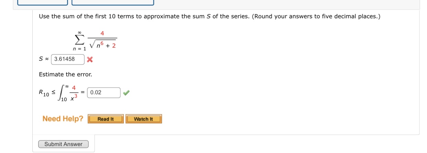Click the wider outlined box at top

[x=113, y=2]
